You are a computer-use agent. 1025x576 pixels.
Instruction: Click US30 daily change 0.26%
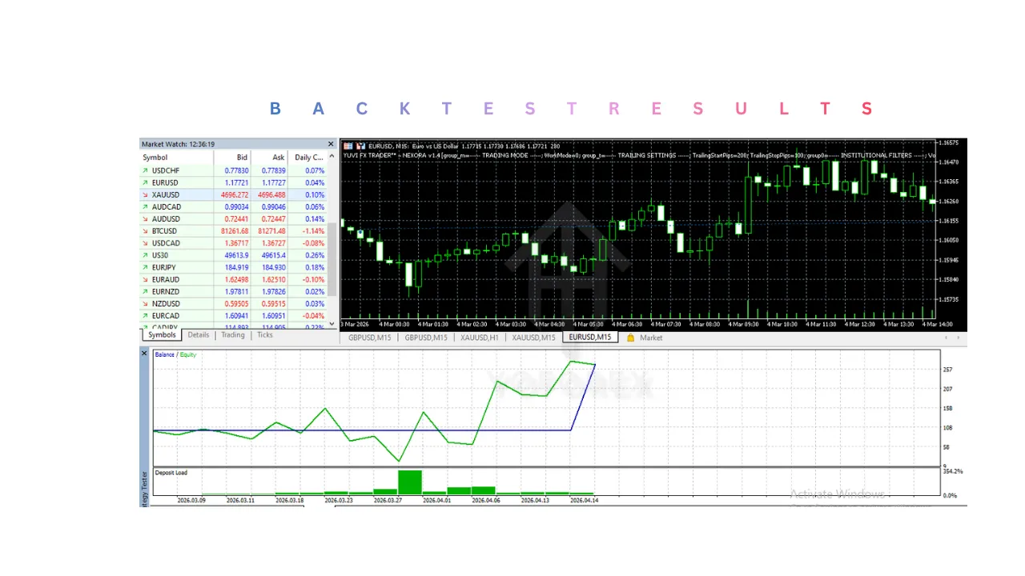coord(315,255)
